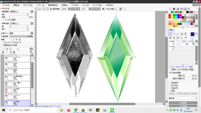Open zoom percentage dropdown
The height and width of the screenshot is (113, 201).
click(69, 9)
